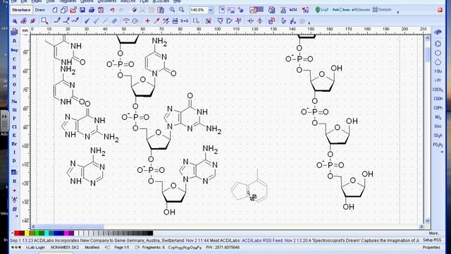This screenshot has width=451, height=254.
Task: Select Phosphorus atom P in element panel
Action: (x=14, y=119)
